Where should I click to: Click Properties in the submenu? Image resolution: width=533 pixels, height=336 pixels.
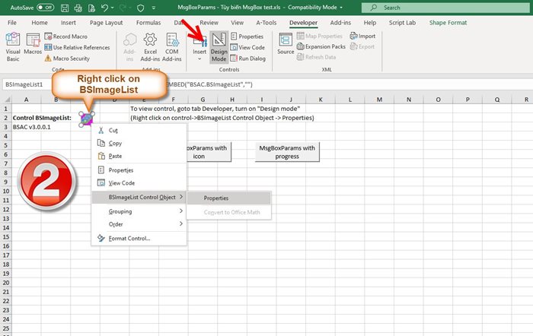[228, 198]
